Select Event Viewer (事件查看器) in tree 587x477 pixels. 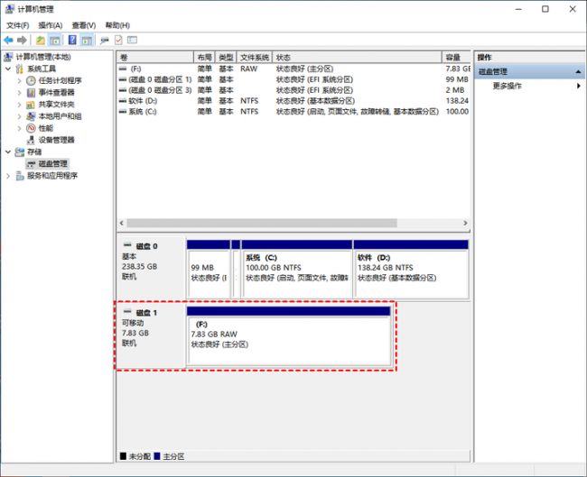pyautogui.click(x=56, y=92)
